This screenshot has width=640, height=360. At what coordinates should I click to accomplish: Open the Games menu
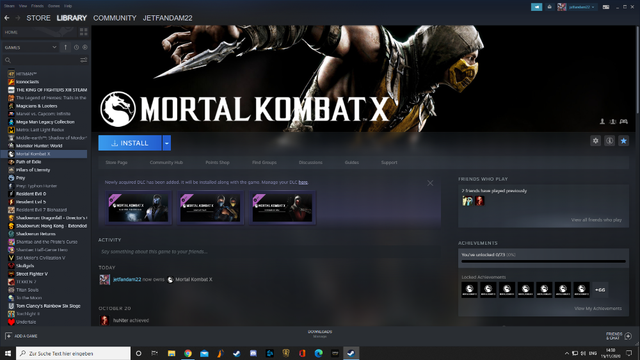(54, 6)
